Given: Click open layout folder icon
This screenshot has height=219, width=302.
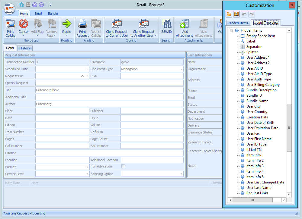Looking at the screenshot, I should coord(229,14).
